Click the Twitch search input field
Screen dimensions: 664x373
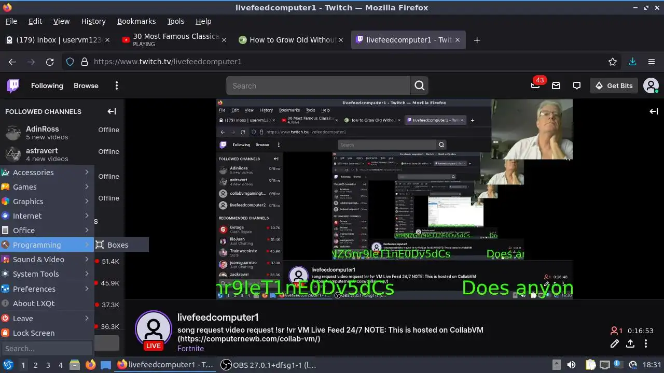[x=318, y=85]
